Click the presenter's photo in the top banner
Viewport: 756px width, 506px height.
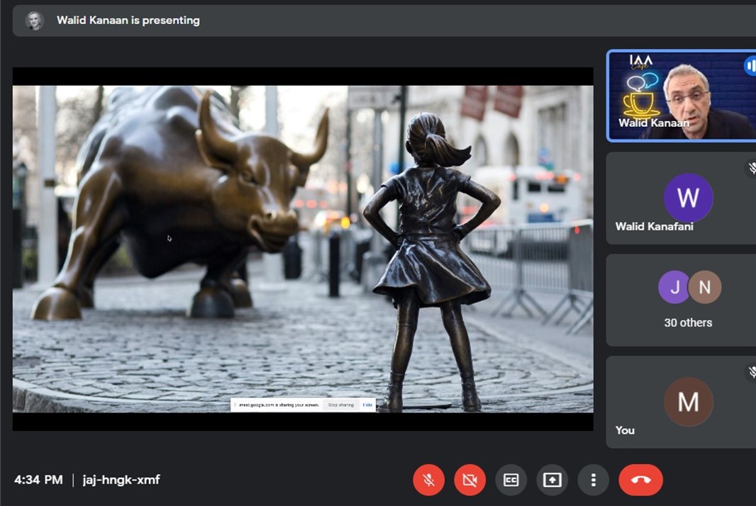[x=34, y=21]
